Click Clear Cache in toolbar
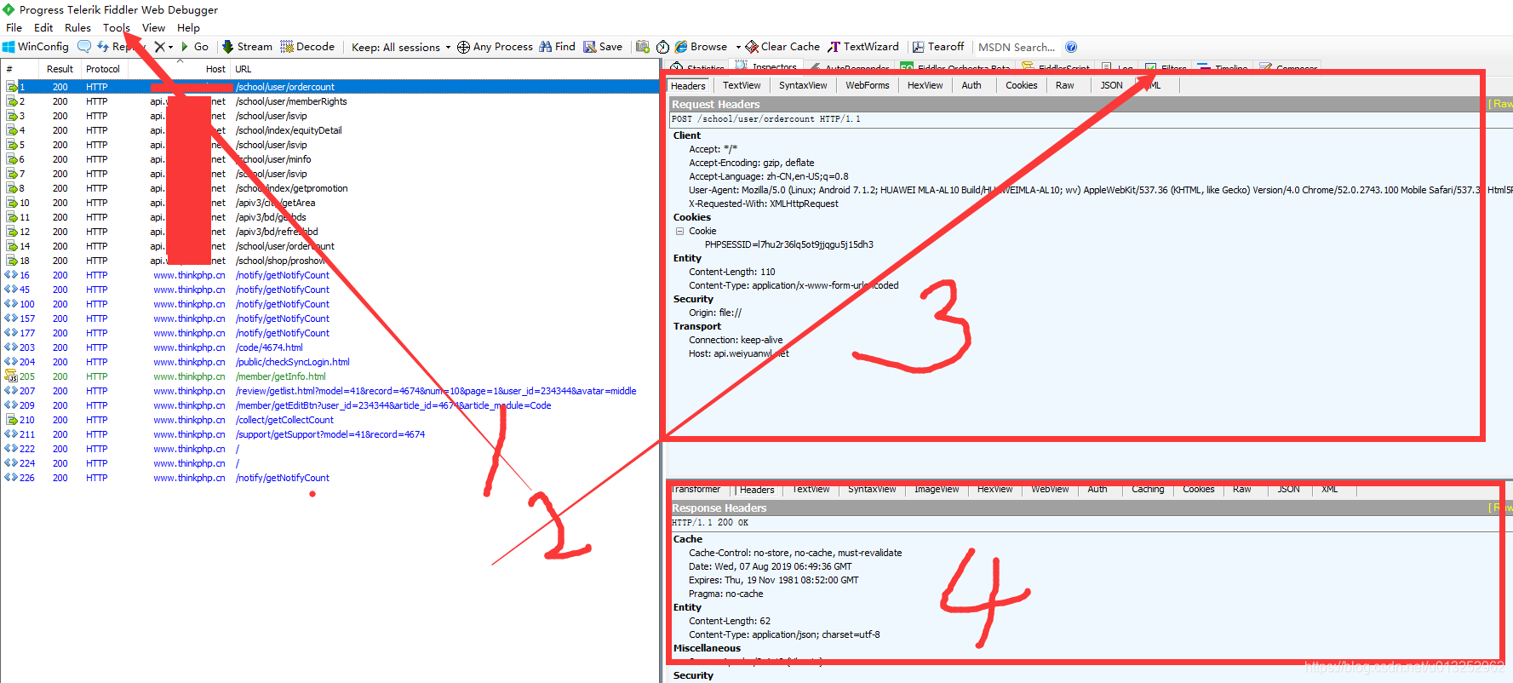 782,47
